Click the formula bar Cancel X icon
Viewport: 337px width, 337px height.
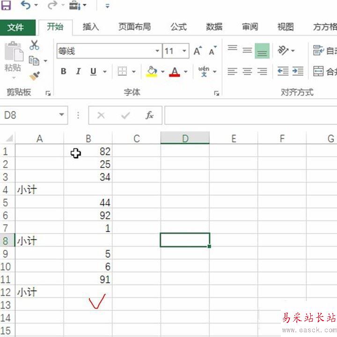pyautogui.click(x=101, y=116)
